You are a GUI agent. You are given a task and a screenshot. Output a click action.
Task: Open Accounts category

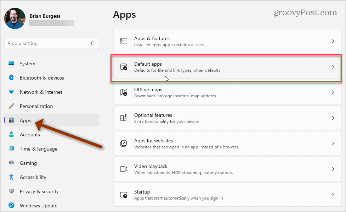tap(52, 134)
